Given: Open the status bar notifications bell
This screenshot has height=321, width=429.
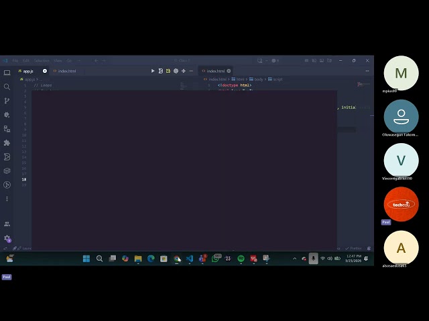Looking at the screenshot, I should pos(369,248).
